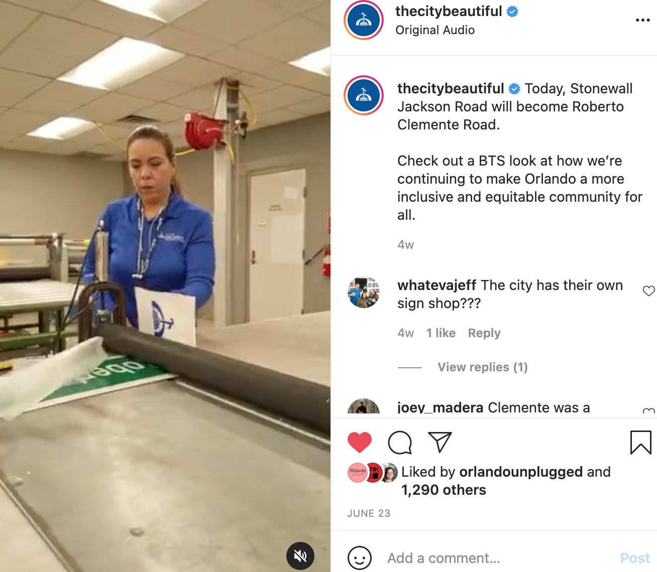Open thecitybeautiful profile from the header username
Image resolution: width=657 pixels, height=572 pixels.
(x=449, y=11)
